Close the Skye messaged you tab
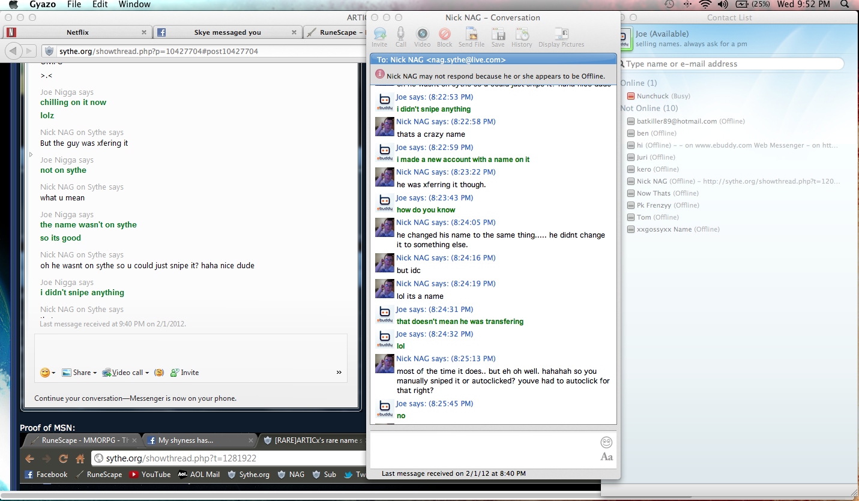This screenshot has height=501, width=859. point(294,32)
